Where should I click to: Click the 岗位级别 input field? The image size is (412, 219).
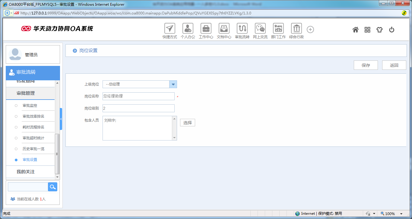[x=138, y=108]
